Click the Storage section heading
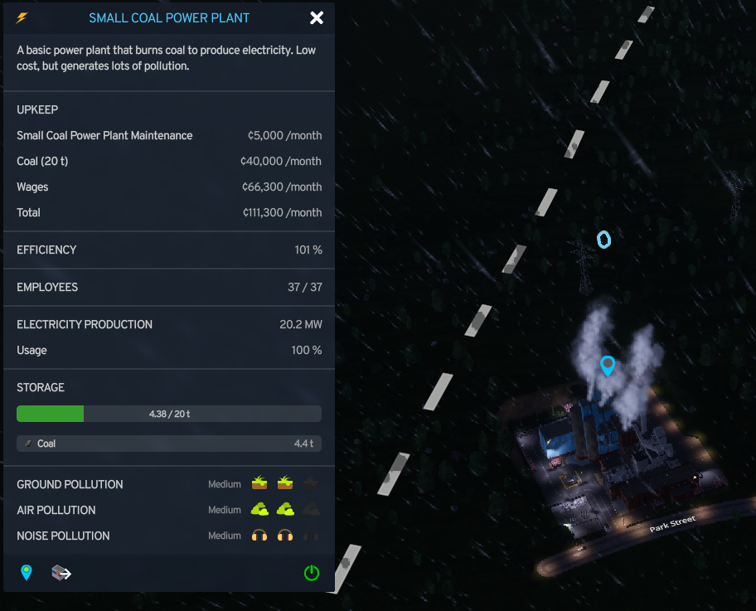This screenshot has width=756, height=611. click(x=41, y=387)
